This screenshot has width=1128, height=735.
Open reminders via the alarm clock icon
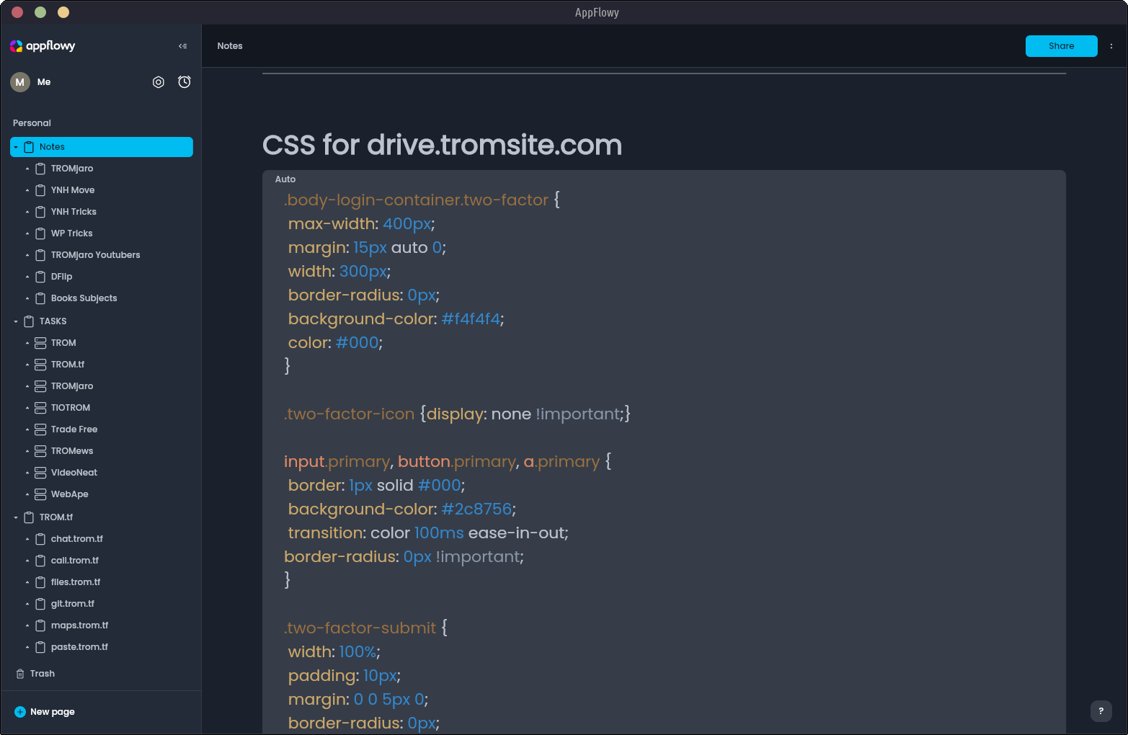pos(185,82)
